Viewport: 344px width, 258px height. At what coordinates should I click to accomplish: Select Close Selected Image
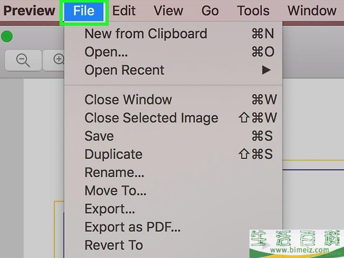point(173,118)
